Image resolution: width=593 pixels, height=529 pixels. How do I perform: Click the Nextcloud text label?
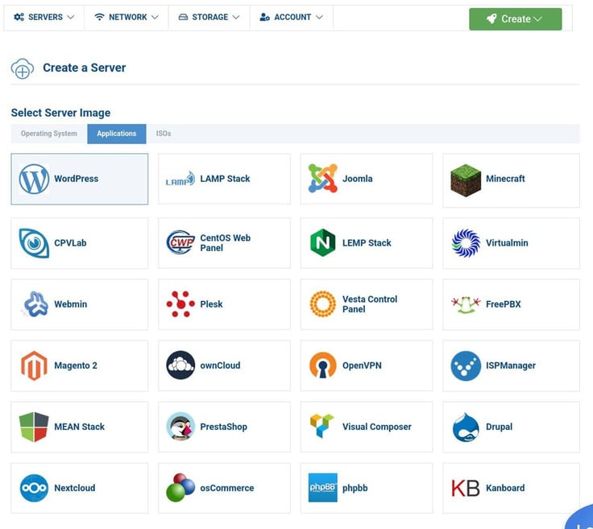74,488
